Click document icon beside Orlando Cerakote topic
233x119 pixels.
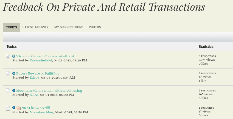(8, 56)
